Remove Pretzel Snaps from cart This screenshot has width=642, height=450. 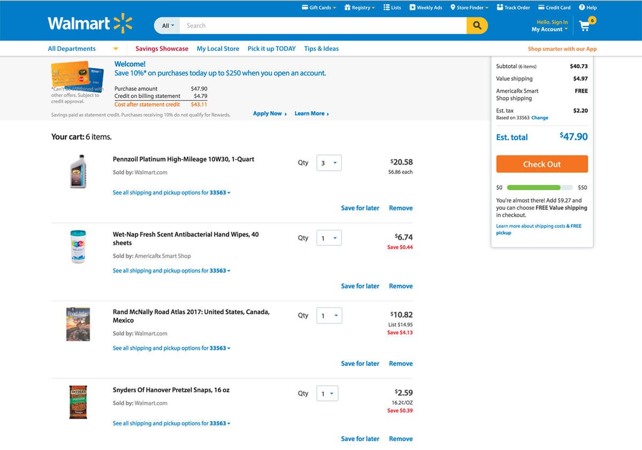click(x=401, y=439)
